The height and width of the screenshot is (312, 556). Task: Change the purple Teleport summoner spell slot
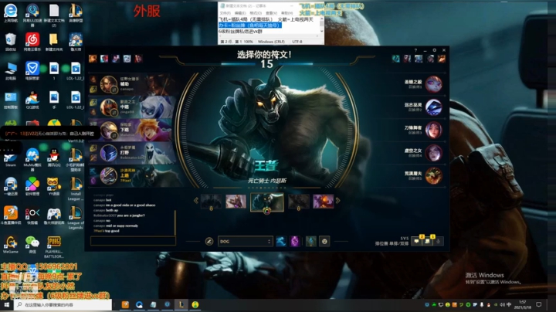tap(295, 242)
